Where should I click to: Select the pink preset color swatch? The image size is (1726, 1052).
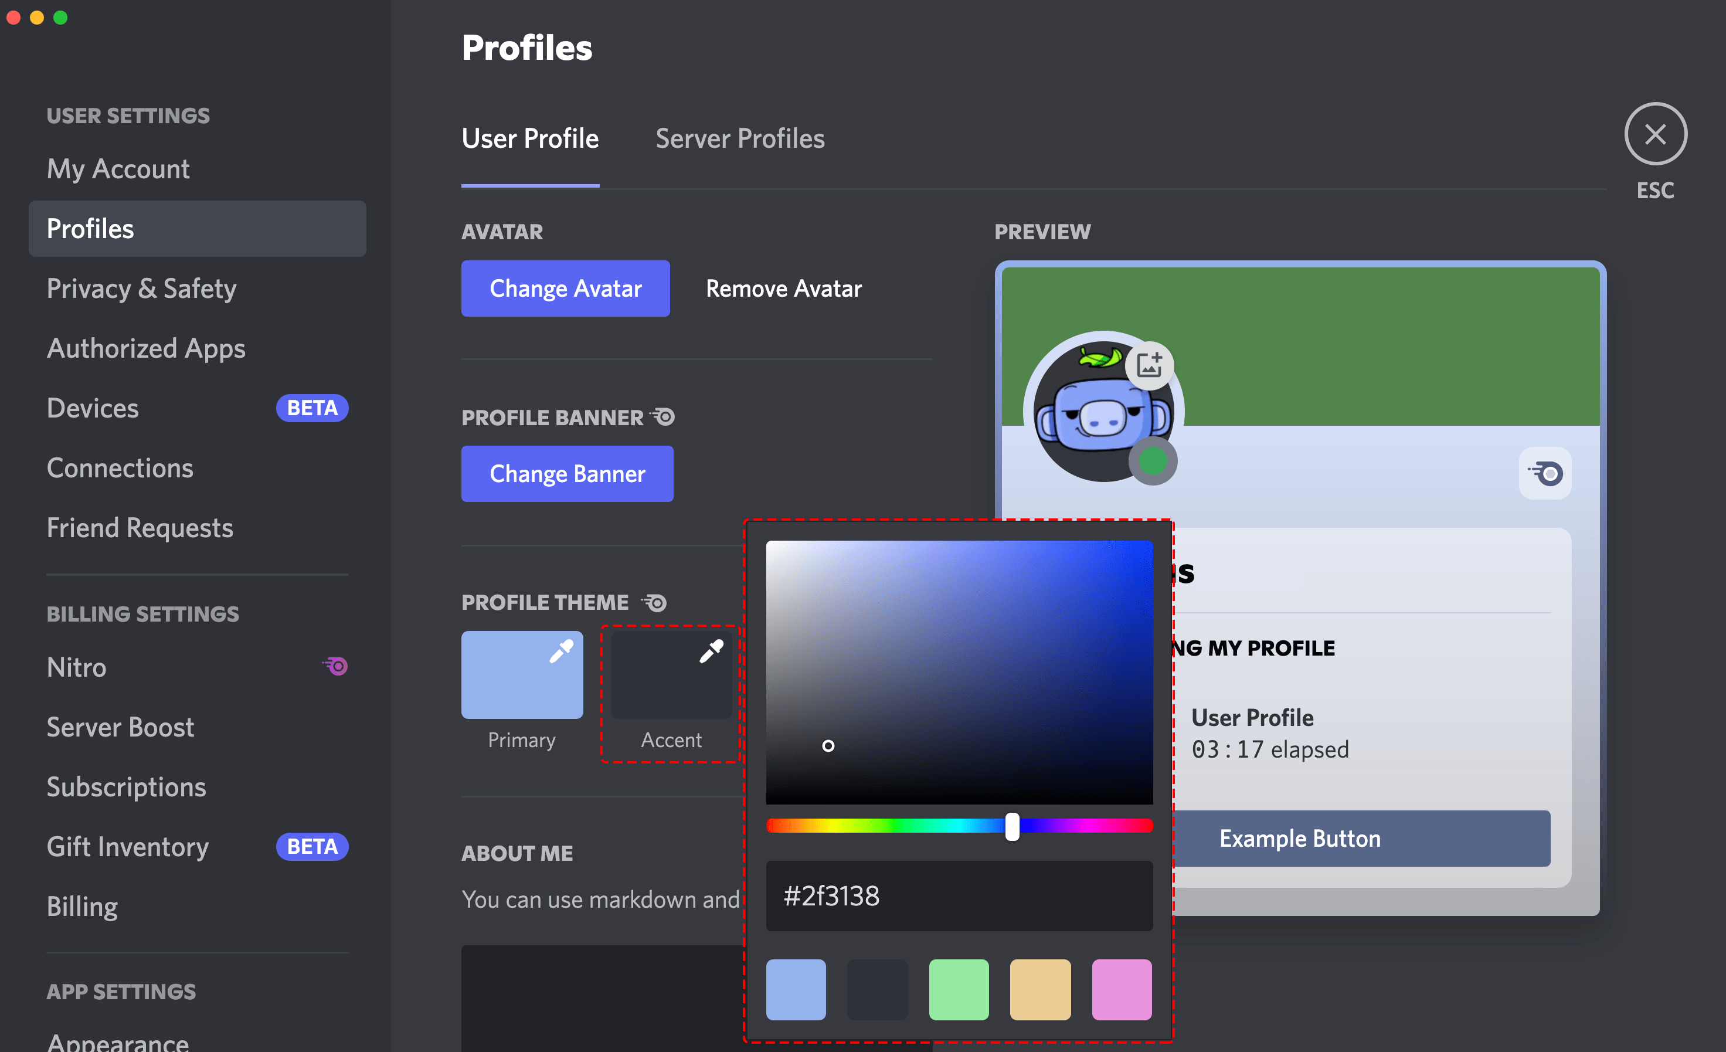click(x=1121, y=989)
